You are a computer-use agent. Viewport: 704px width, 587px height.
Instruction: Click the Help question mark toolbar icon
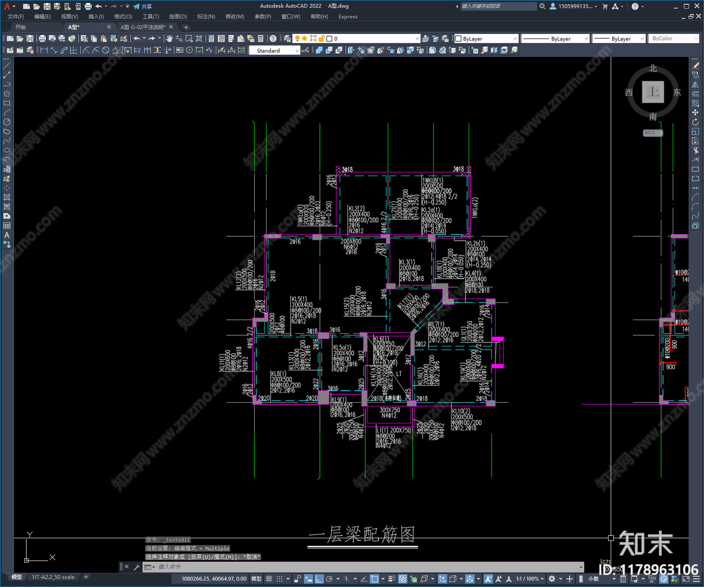tap(273, 39)
